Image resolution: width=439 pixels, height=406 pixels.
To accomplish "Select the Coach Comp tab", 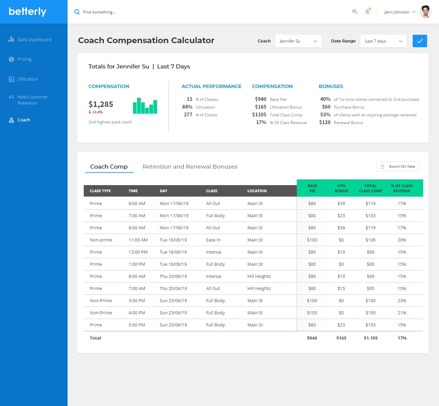I will coord(109,167).
